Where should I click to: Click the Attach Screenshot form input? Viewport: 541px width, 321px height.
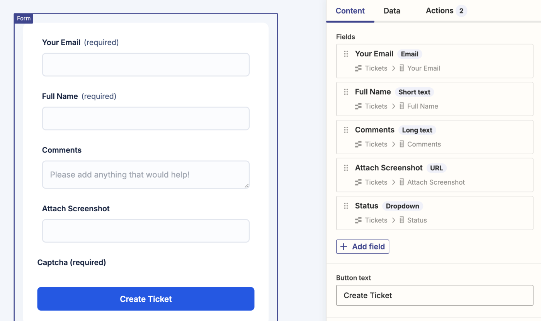[146, 231]
